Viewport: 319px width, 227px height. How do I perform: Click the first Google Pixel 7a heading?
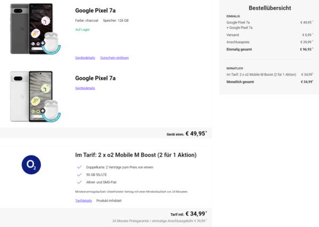(95, 11)
